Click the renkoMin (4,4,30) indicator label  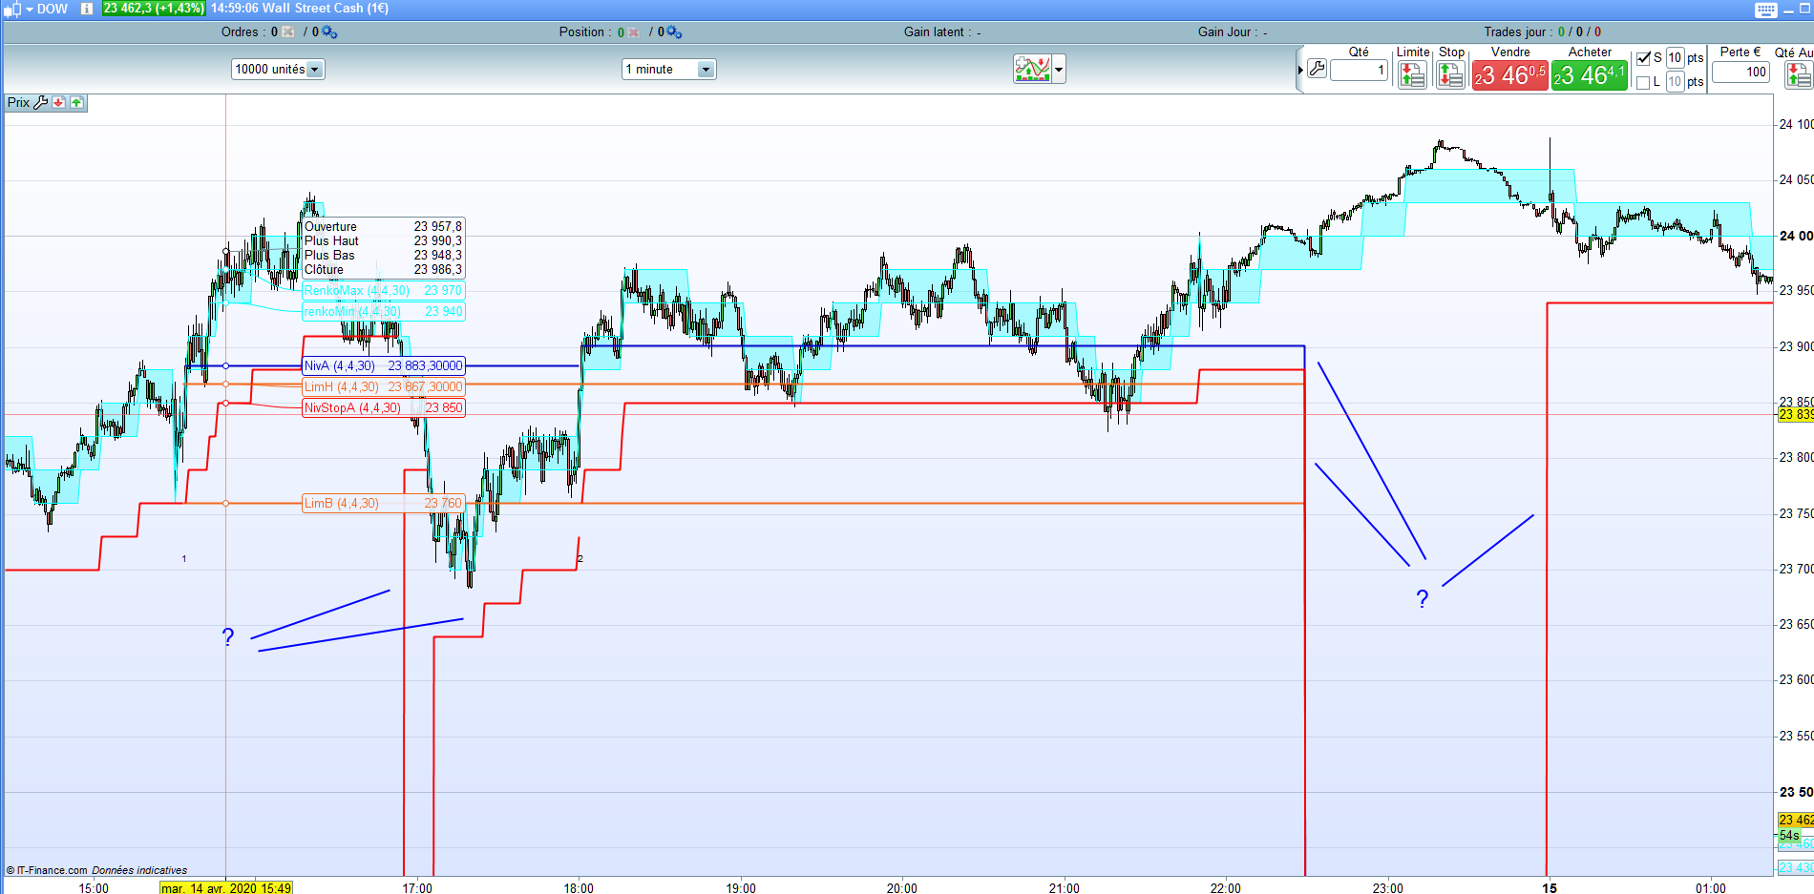click(352, 311)
